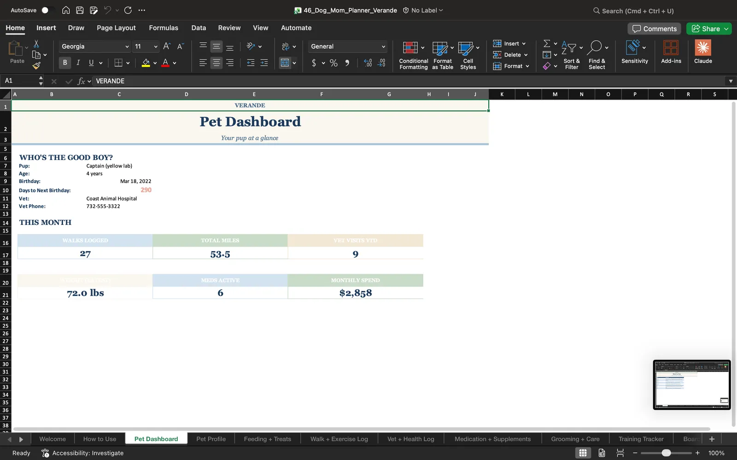Click the percent style icon
The image size is (737, 460).
[x=333, y=63]
